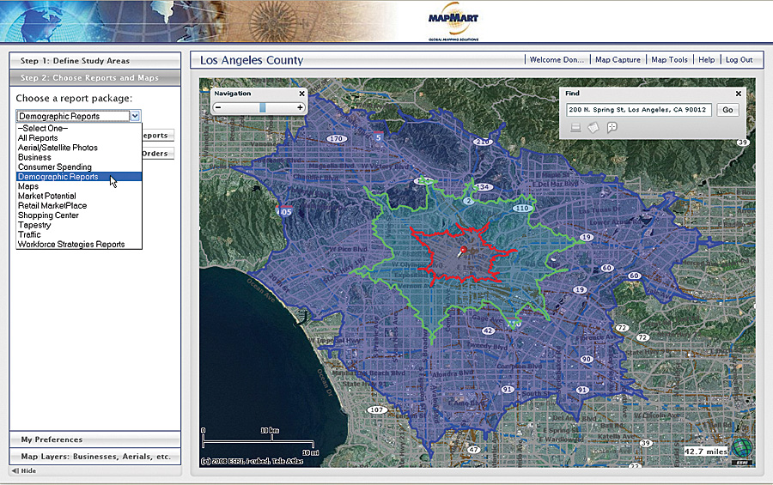The image size is (773, 485).
Task: Select All Reports option
Action: pyautogui.click(x=79, y=138)
